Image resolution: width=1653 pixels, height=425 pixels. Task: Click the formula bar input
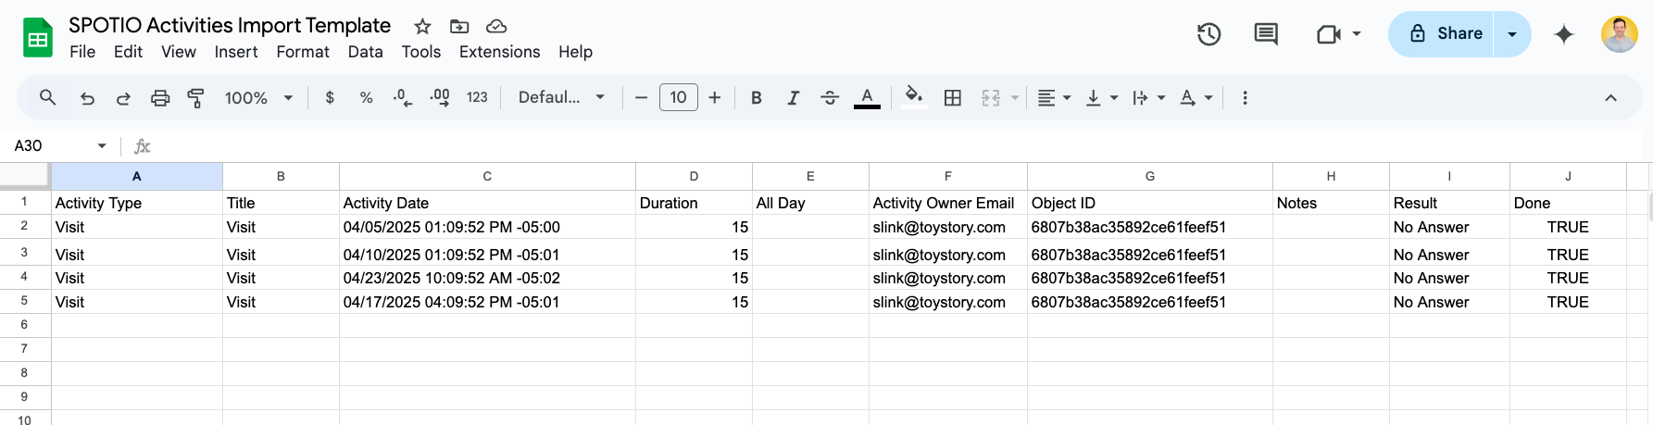[898, 145]
